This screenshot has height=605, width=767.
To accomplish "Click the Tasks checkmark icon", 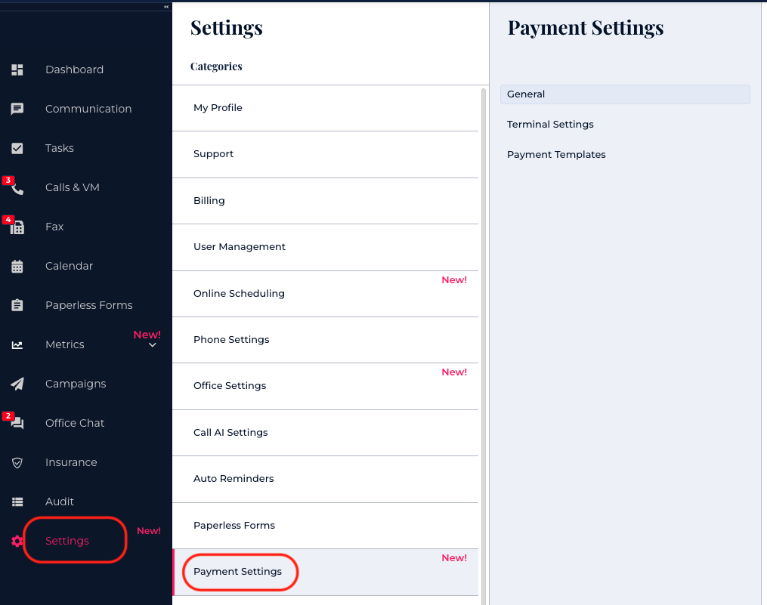I will [x=17, y=148].
